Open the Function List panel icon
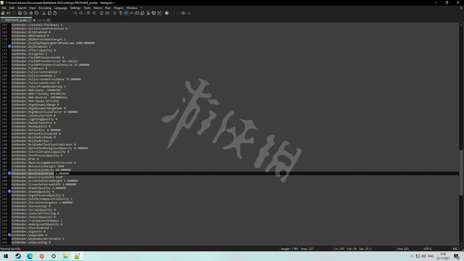464x261 pixels. [x=148, y=13]
